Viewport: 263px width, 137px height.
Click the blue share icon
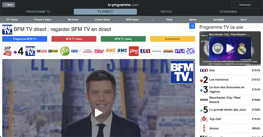(x=192, y=26)
